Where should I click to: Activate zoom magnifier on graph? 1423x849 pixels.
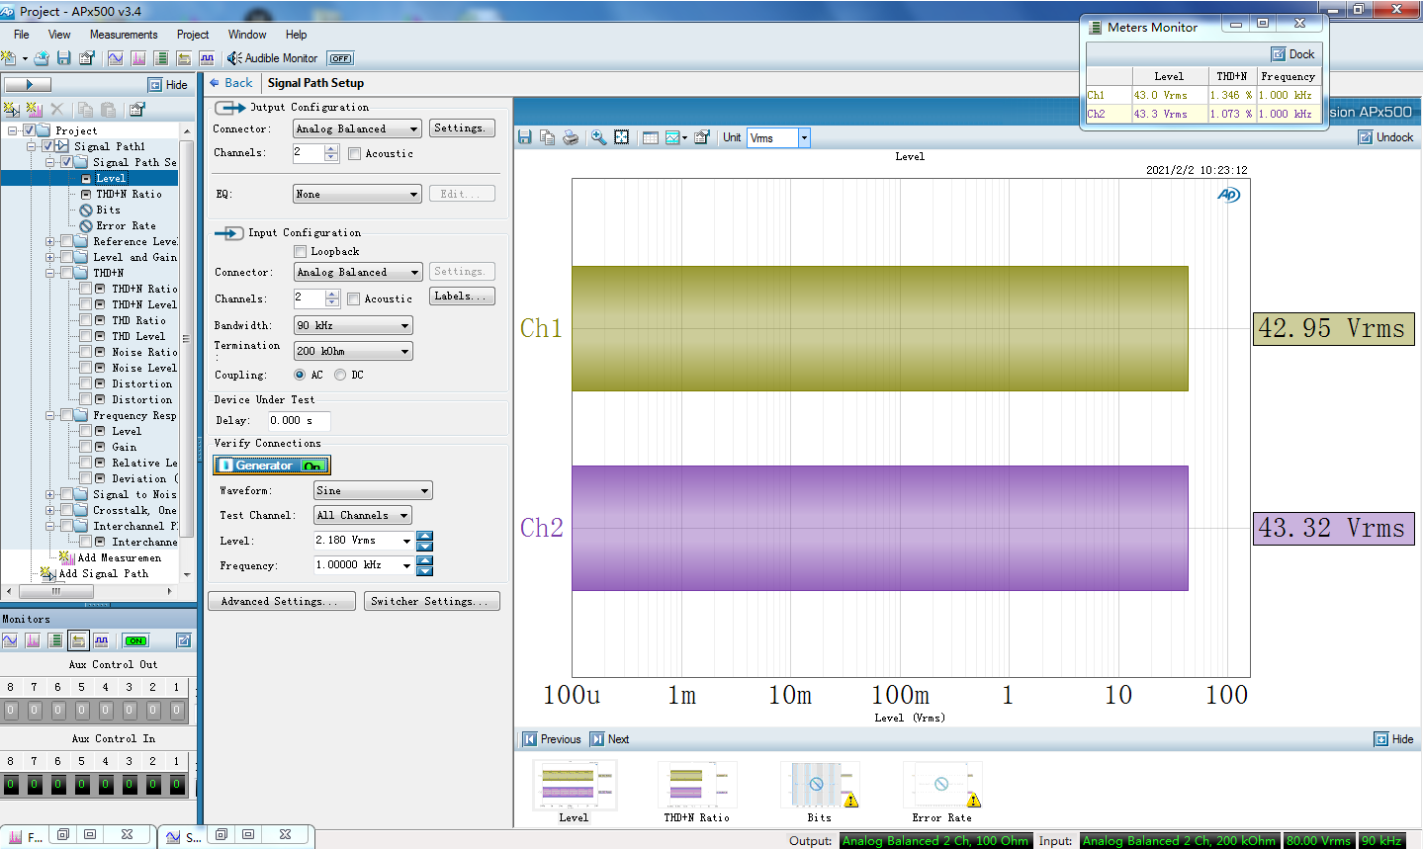(598, 137)
